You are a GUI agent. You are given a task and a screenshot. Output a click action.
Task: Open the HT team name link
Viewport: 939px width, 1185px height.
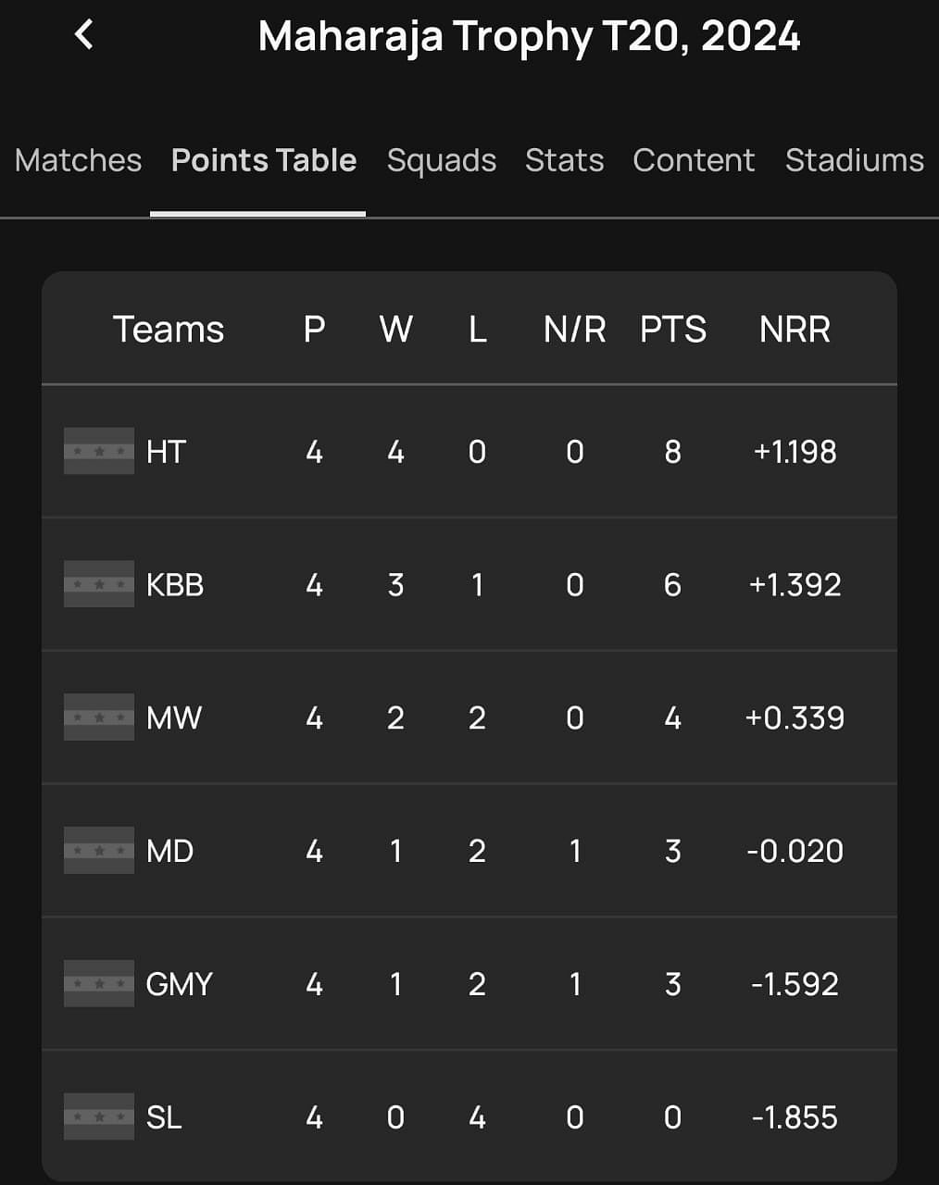[x=167, y=452]
